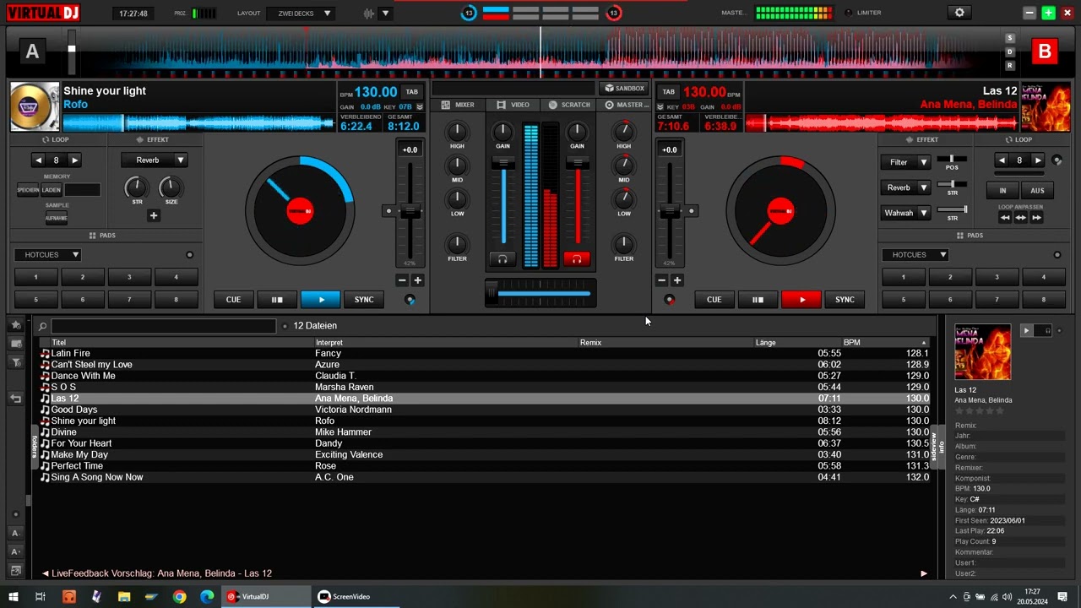The image size is (1081, 608).
Task: Click the filter folder icon in browser sidebar
Action: (x=15, y=362)
